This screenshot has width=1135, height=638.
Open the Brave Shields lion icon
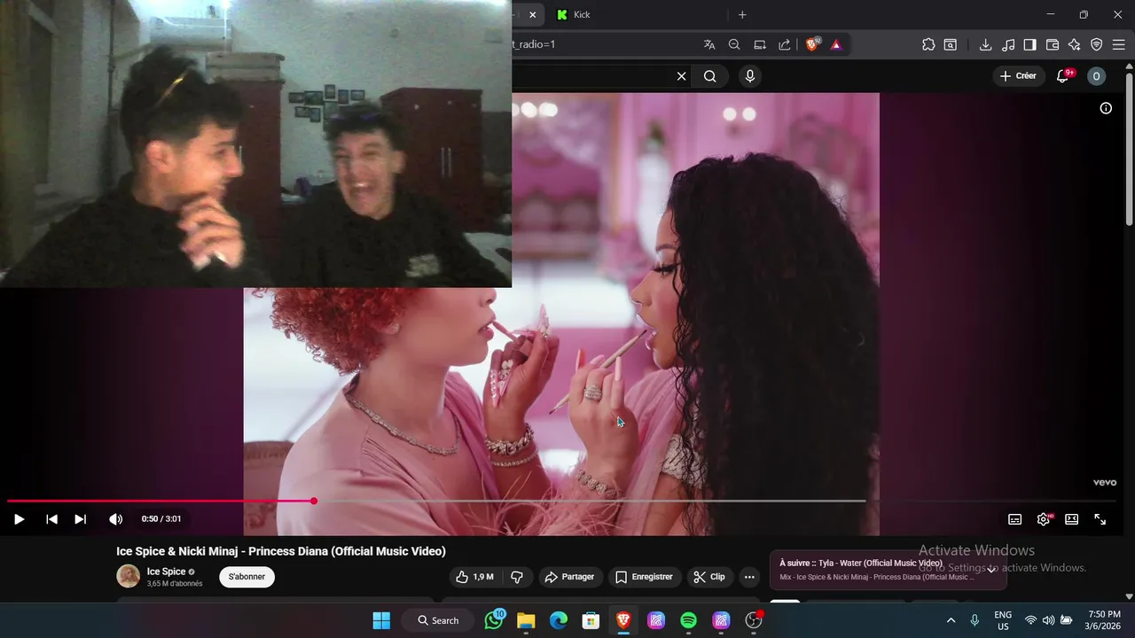point(812,44)
